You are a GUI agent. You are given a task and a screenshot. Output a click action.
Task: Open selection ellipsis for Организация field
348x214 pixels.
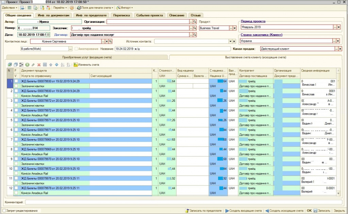191,22
